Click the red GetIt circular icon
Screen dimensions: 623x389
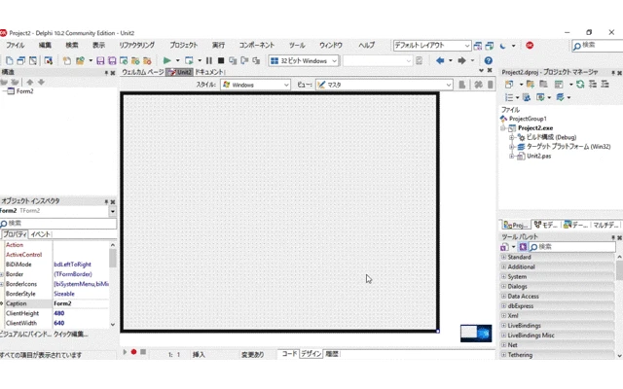point(530,46)
